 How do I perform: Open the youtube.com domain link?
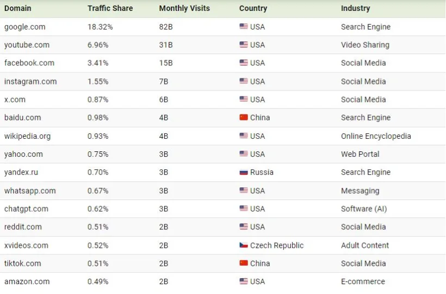pos(27,45)
